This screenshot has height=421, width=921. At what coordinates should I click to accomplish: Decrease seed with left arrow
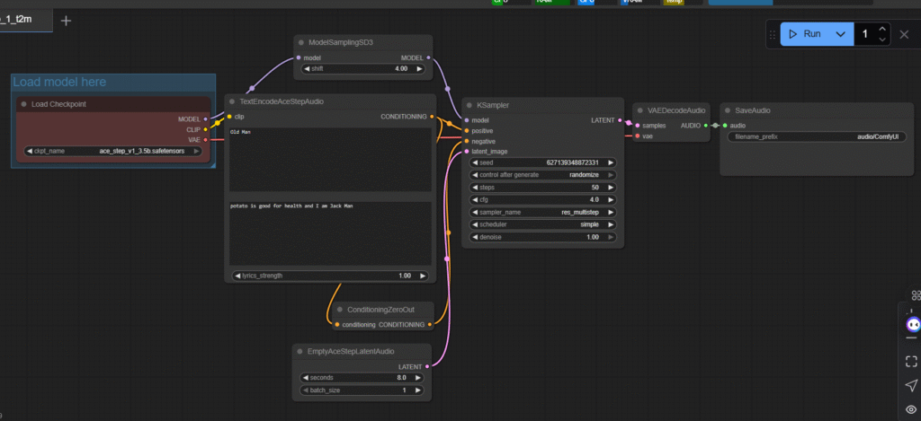pyautogui.click(x=475, y=162)
